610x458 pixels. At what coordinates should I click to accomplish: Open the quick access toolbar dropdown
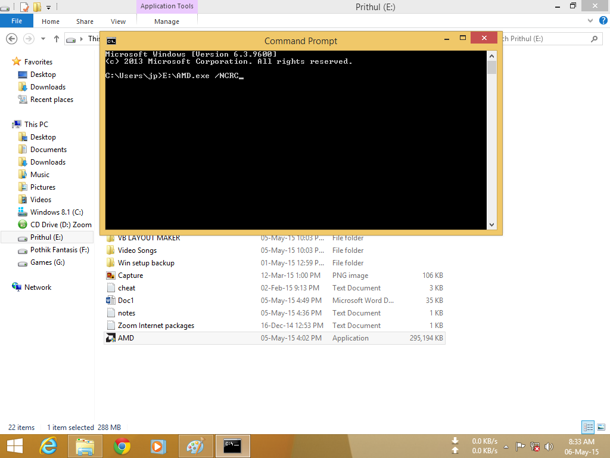click(x=49, y=7)
